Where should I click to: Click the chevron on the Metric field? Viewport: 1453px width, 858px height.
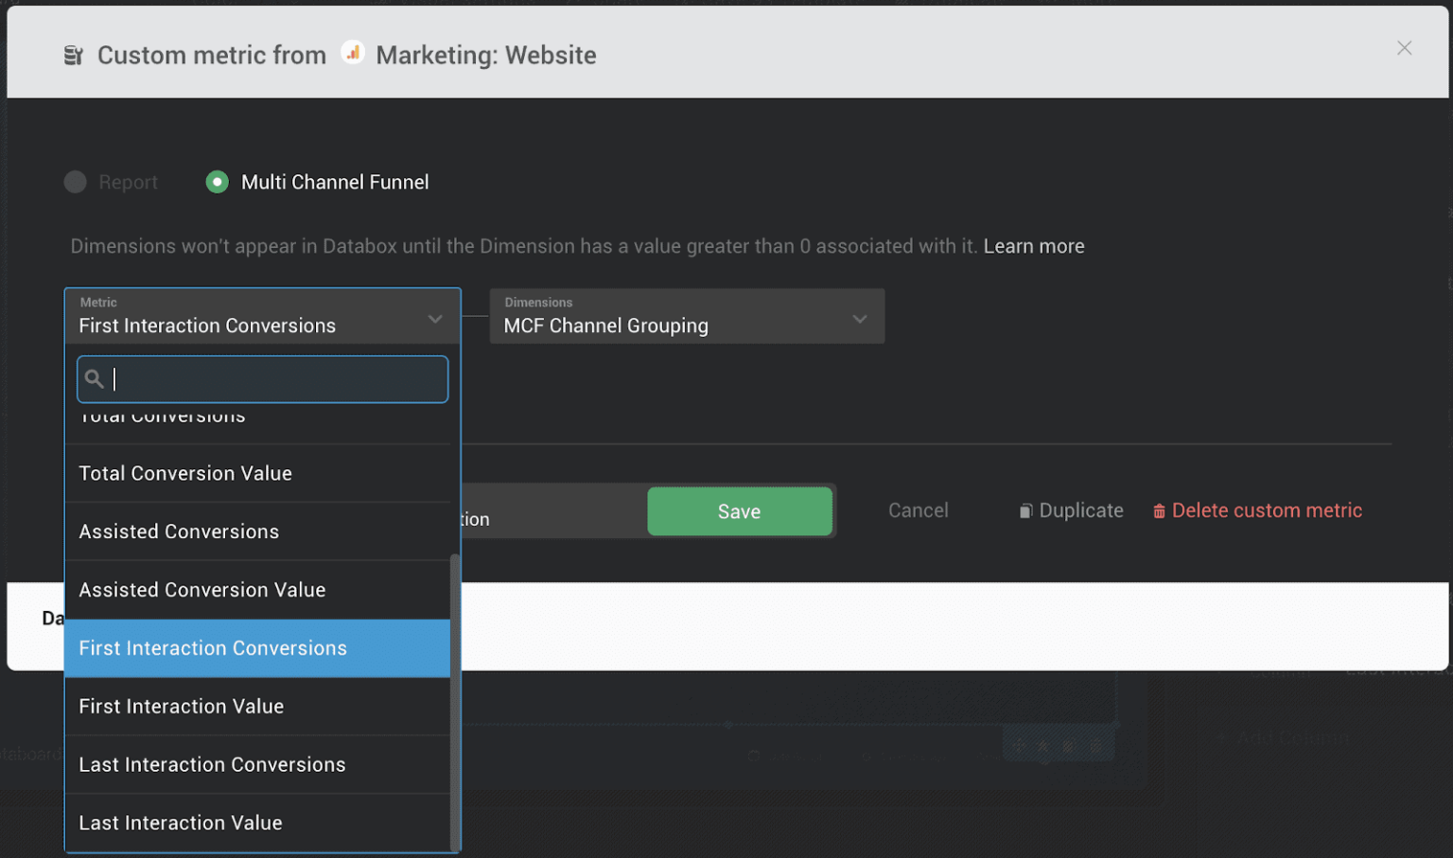[x=435, y=318]
